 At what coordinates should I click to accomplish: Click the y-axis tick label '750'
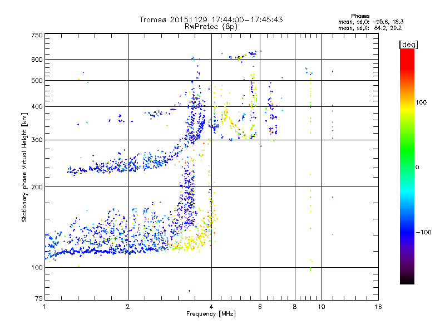[x=37, y=35]
